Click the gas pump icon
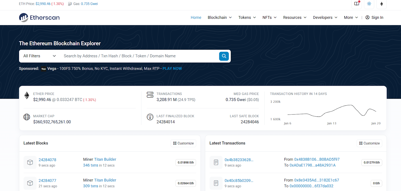The width and height of the screenshot is (401, 191). (70, 4)
